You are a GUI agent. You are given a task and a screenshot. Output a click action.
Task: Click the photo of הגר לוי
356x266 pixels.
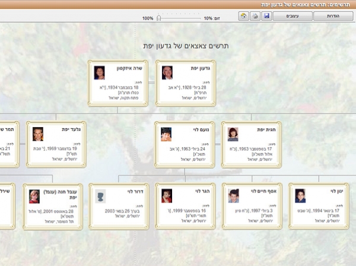tap(167, 196)
